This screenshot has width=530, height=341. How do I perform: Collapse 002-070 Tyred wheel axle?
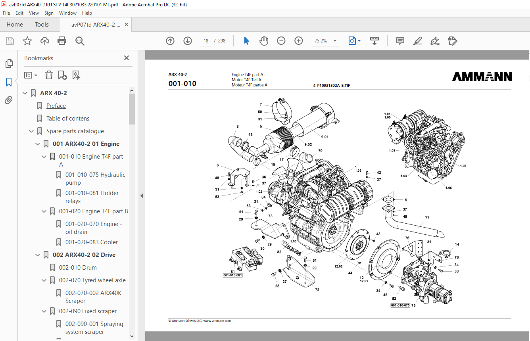coord(44,280)
